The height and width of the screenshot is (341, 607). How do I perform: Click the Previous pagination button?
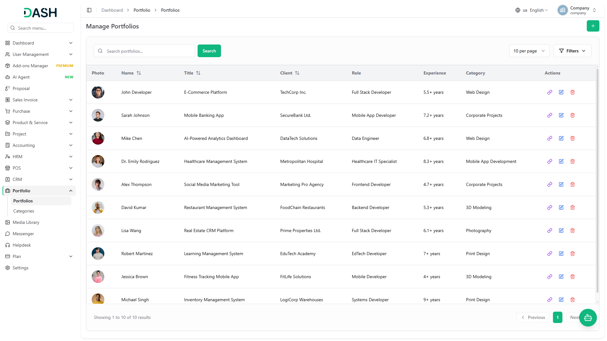(533, 317)
